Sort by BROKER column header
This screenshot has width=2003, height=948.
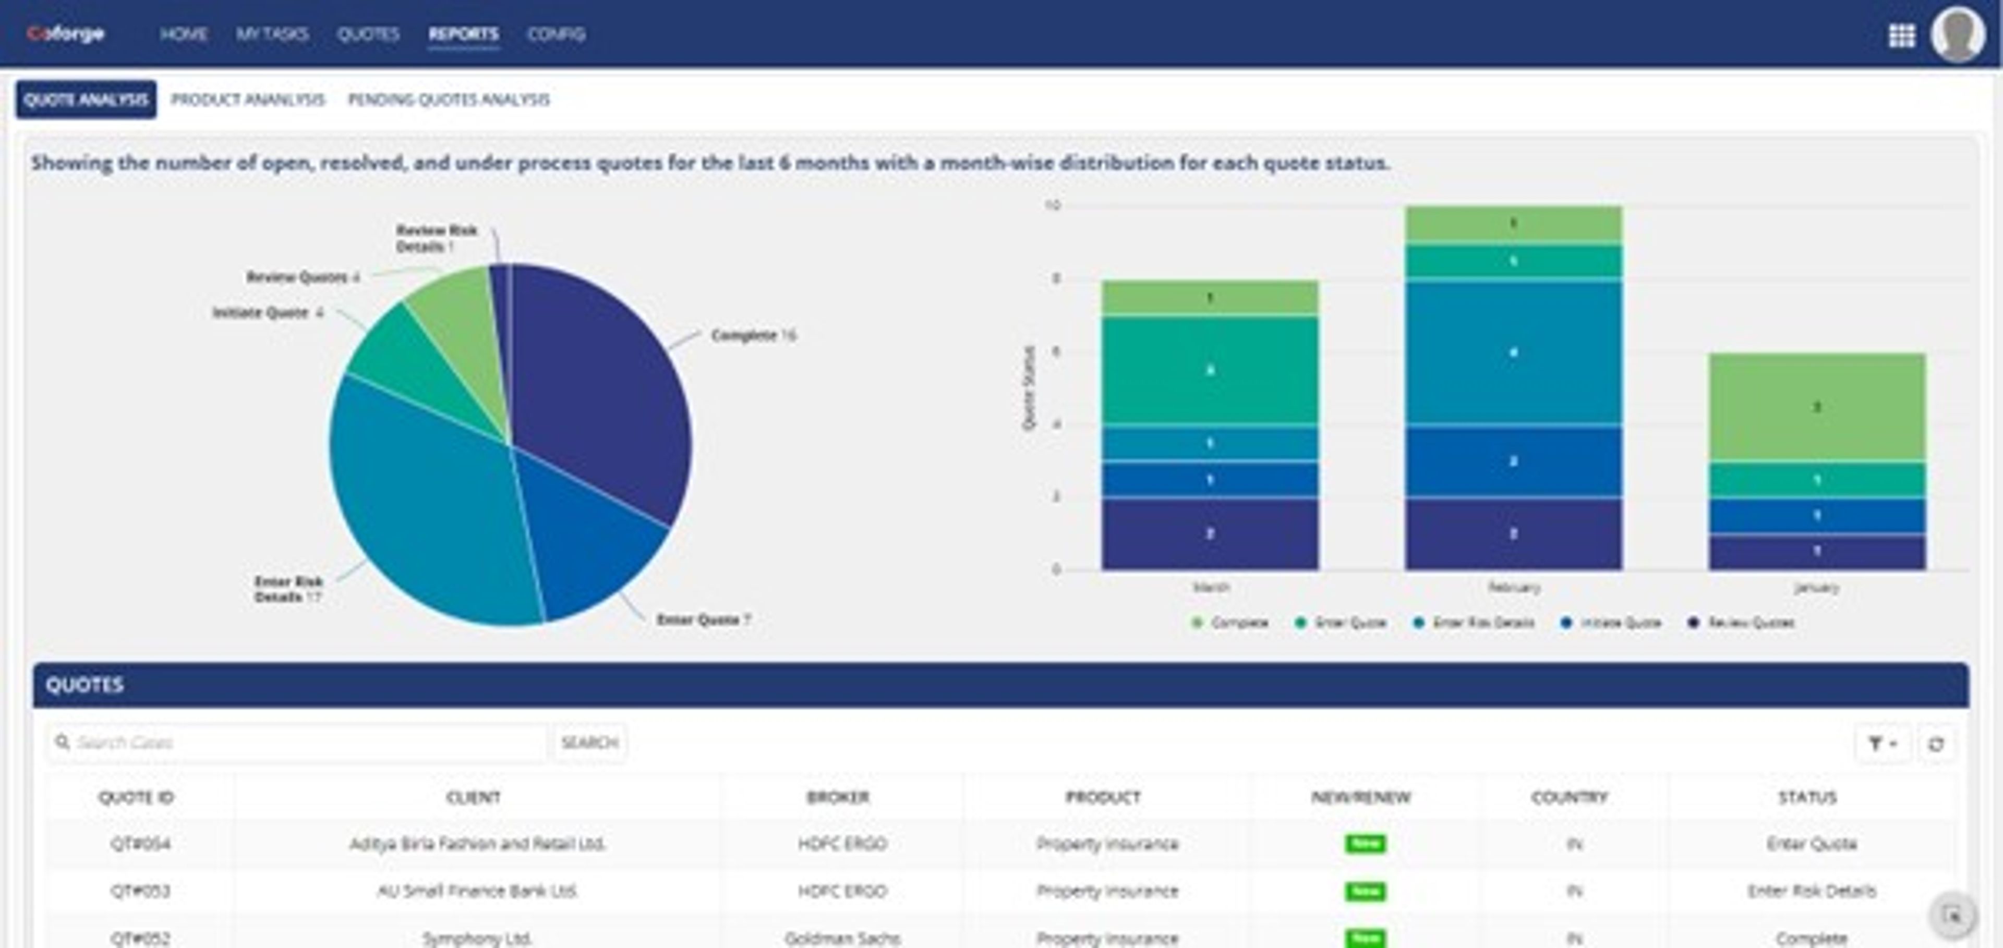pos(837,797)
